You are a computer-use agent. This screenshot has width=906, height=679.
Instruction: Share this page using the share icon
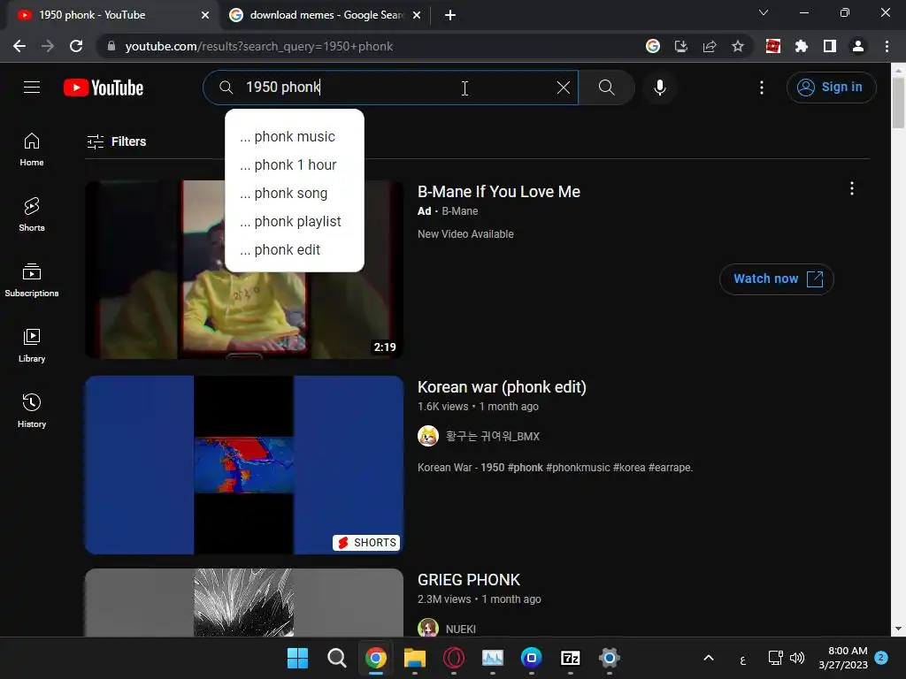tap(710, 46)
